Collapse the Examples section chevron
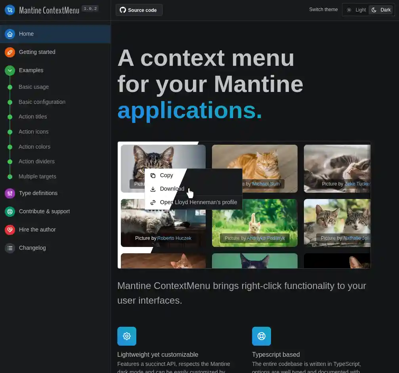 (10, 70)
